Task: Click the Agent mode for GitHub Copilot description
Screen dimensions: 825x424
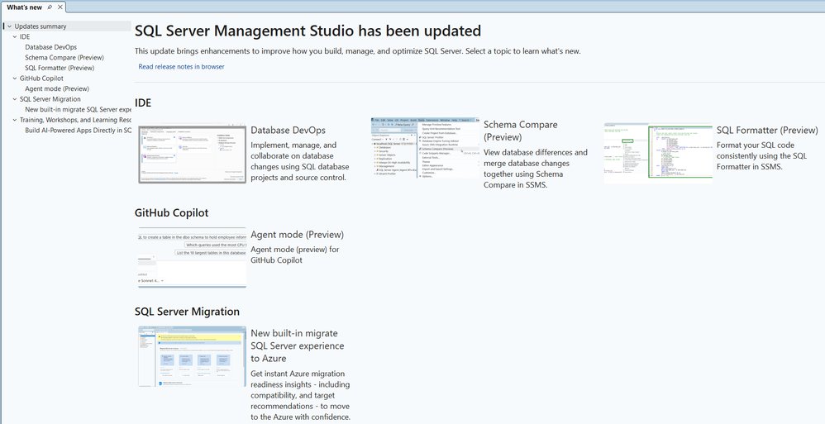Action: [x=294, y=255]
